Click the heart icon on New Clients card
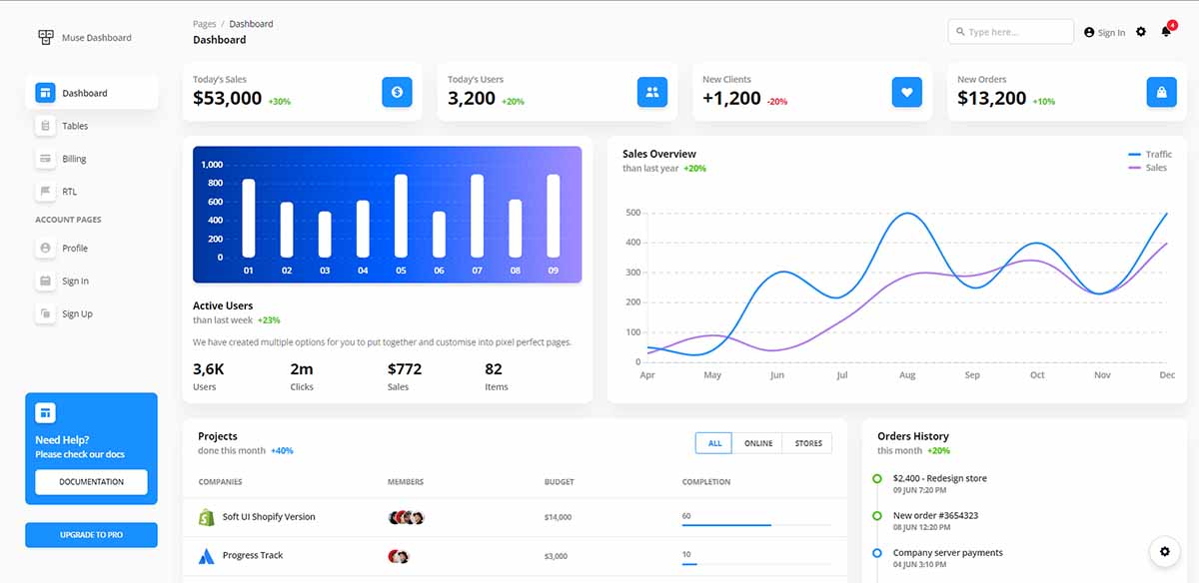This screenshot has height=583, width=1199. [906, 92]
